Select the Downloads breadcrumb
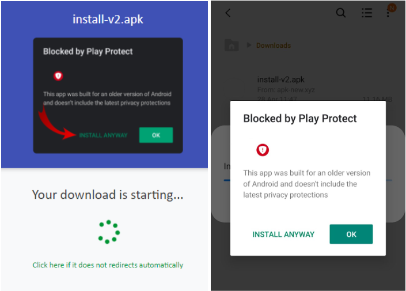 click(x=274, y=46)
